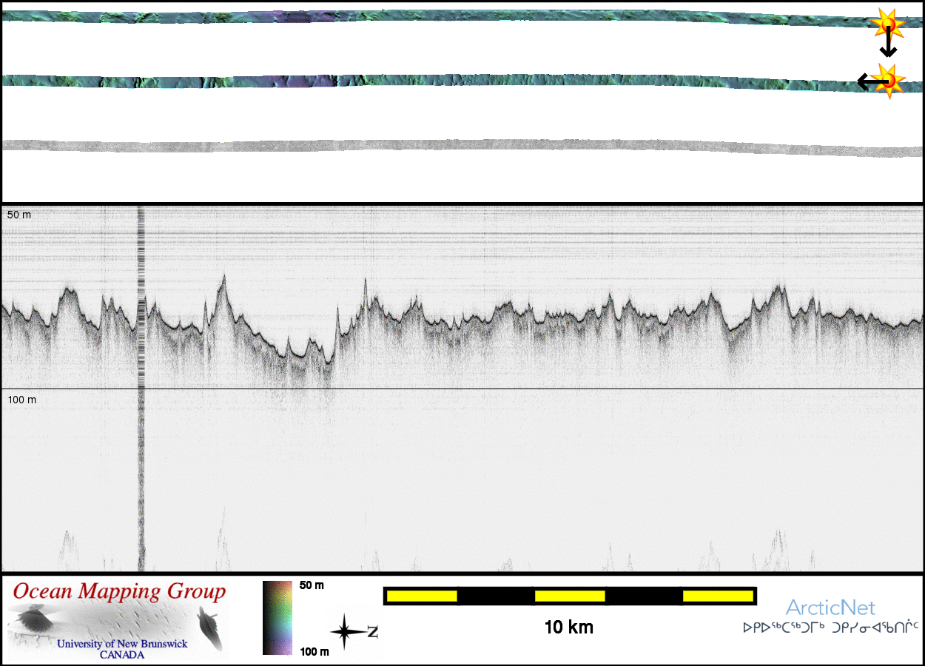This screenshot has width=925, height=666.
Task: Click the 10 km scale label
Action: tap(568, 628)
